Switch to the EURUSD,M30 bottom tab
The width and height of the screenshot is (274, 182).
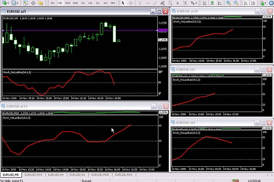[100, 175]
